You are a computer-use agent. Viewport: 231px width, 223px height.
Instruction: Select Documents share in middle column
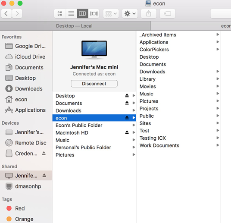(94, 103)
